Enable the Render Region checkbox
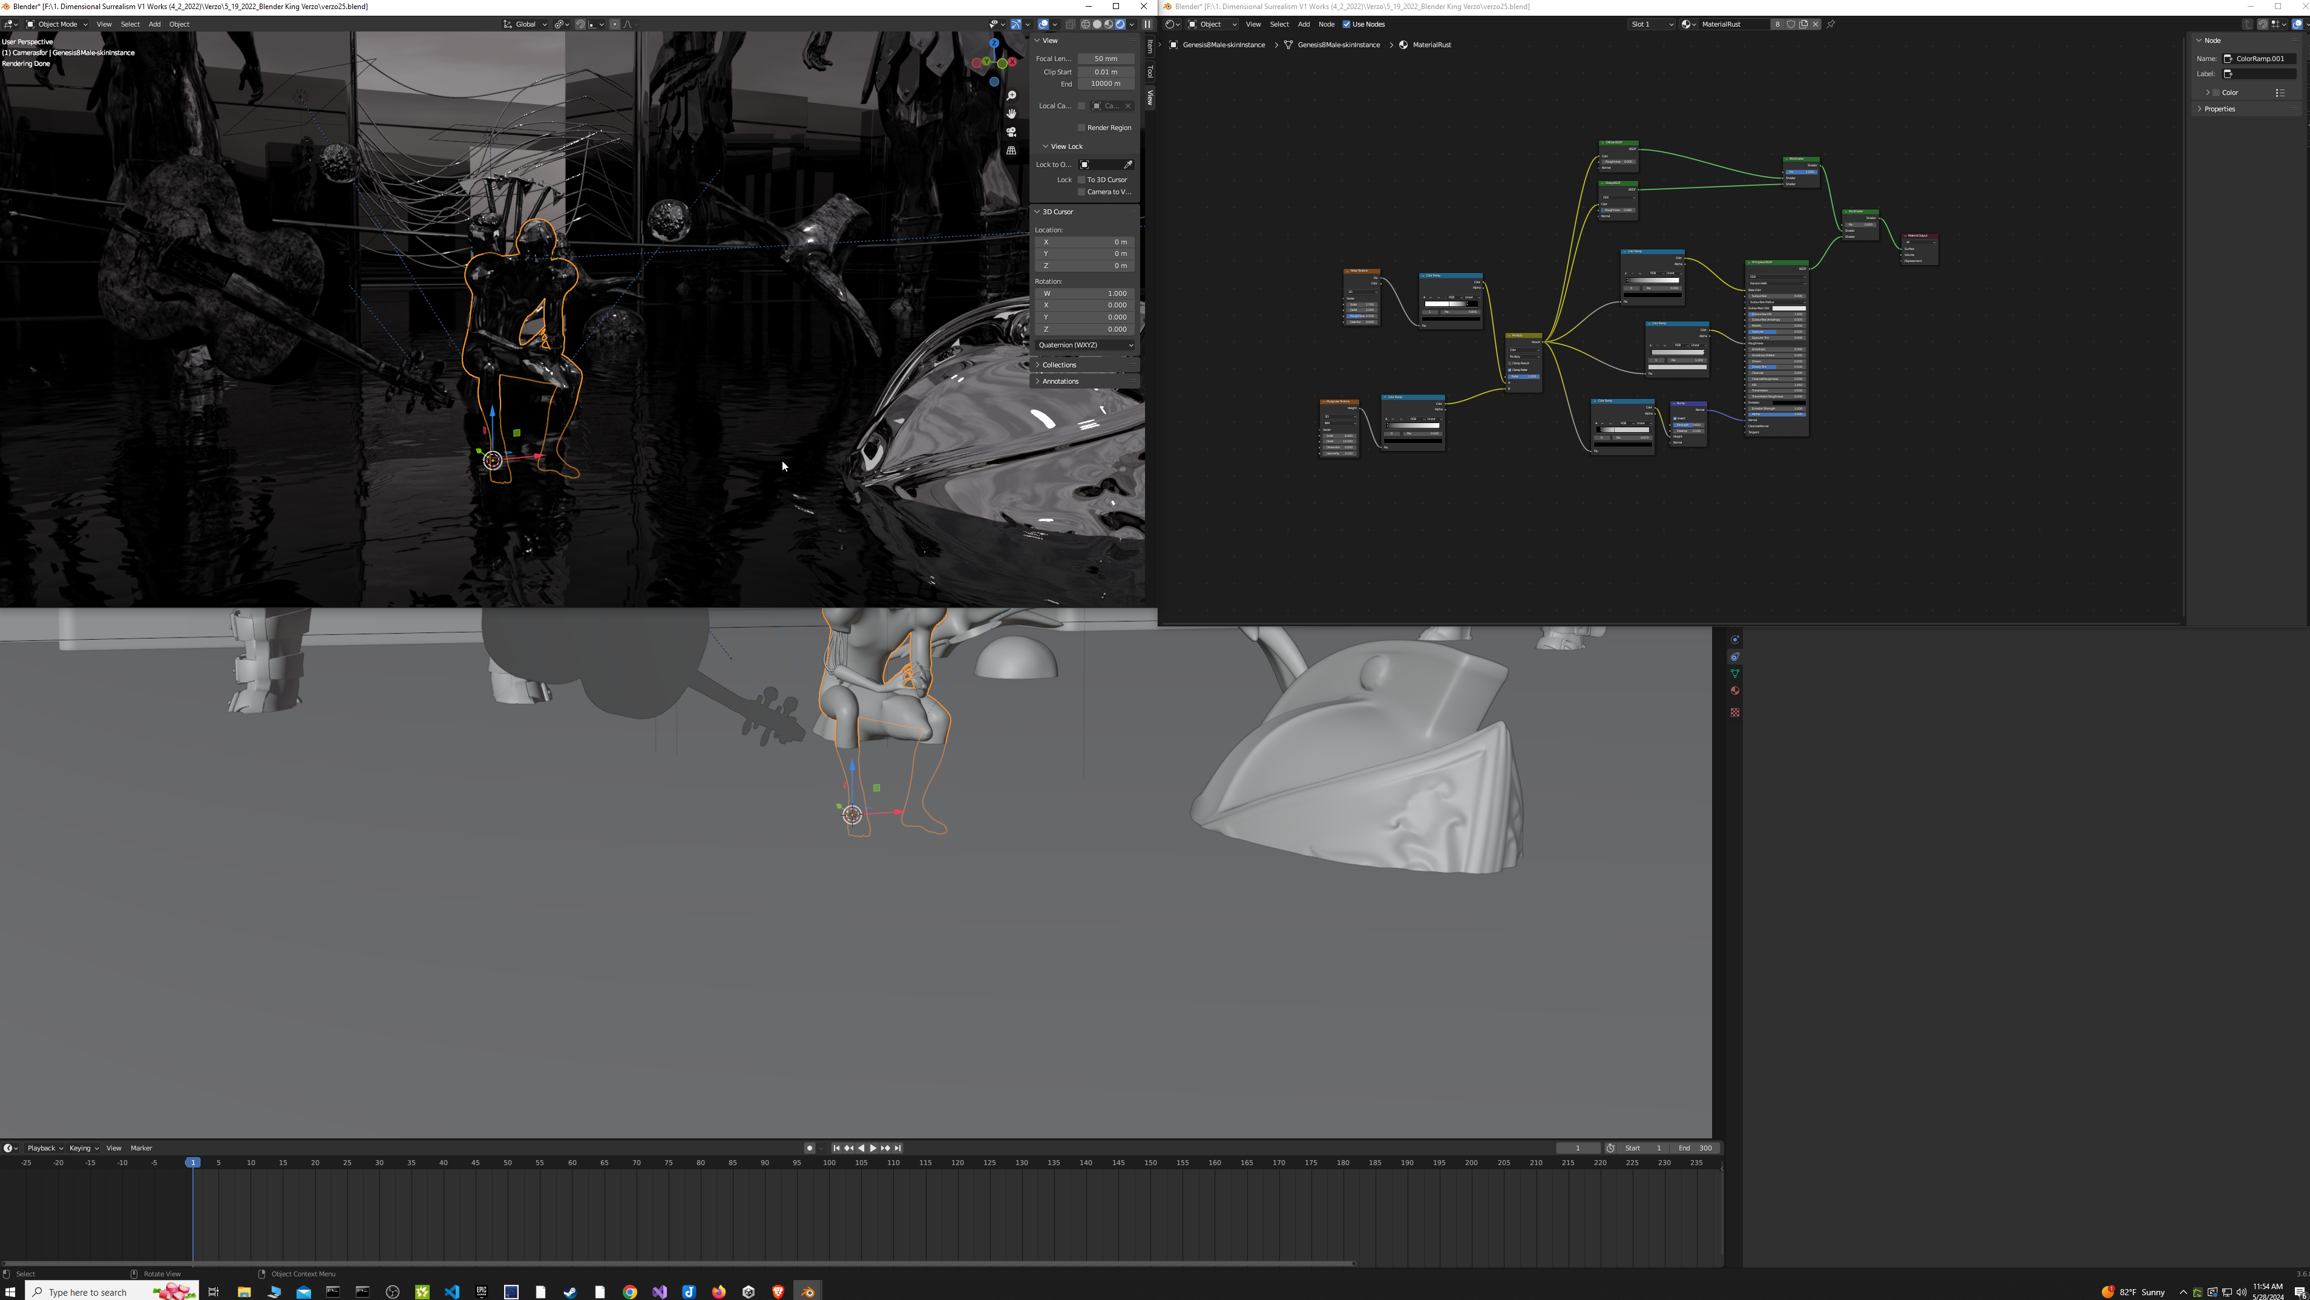This screenshot has height=1300, width=2310. tap(1081, 127)
